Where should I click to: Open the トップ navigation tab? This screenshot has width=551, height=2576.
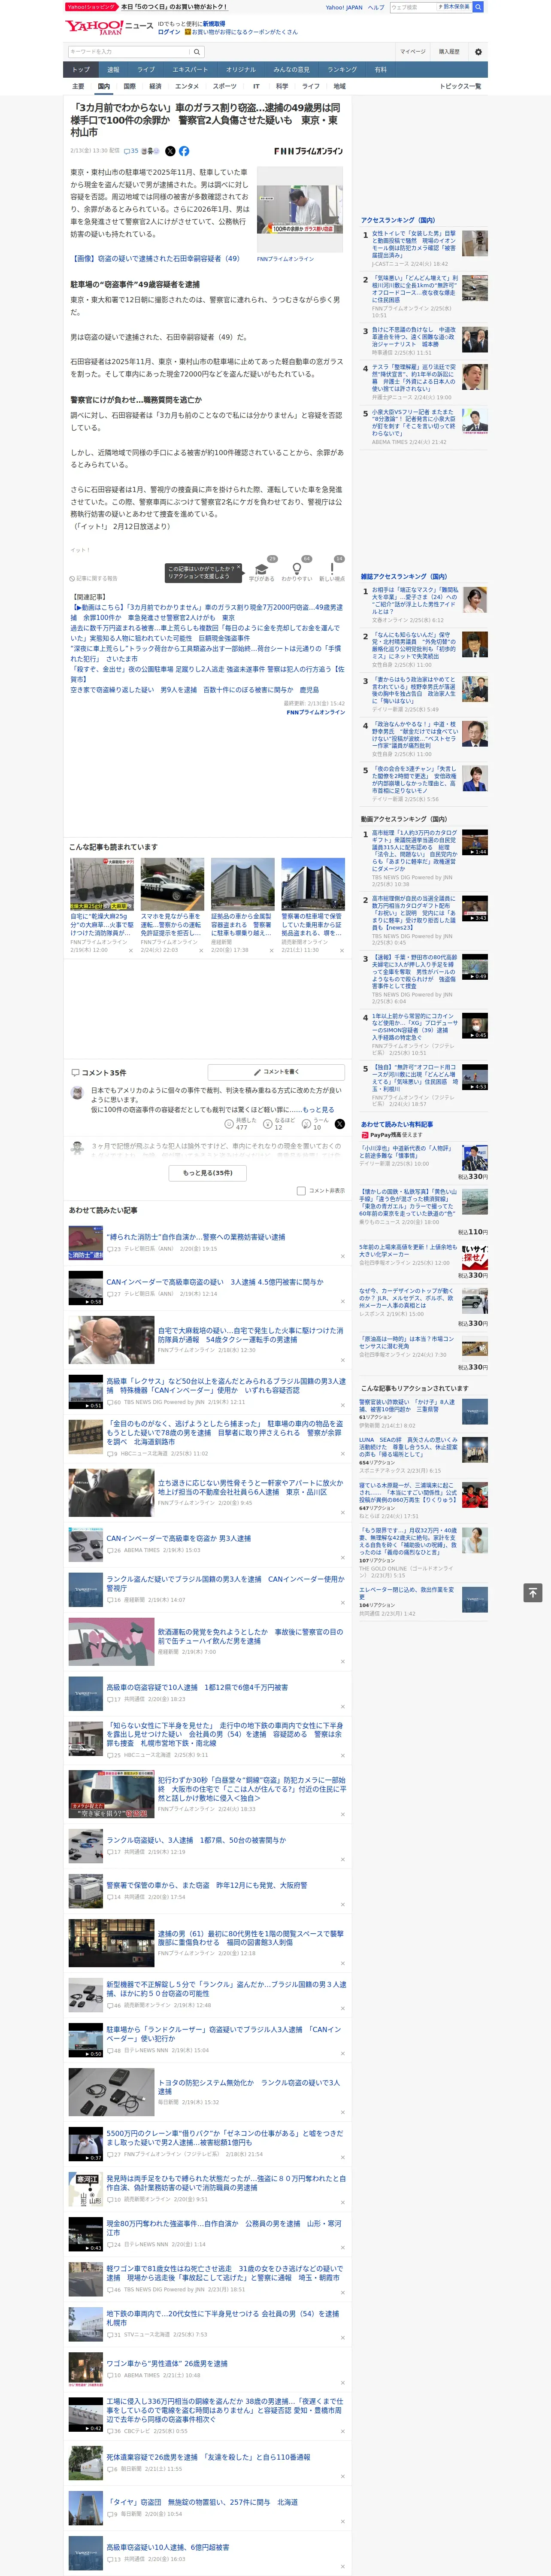click(x=81, y=70)
